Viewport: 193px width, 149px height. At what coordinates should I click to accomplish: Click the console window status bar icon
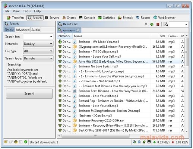tap(149, 142)
